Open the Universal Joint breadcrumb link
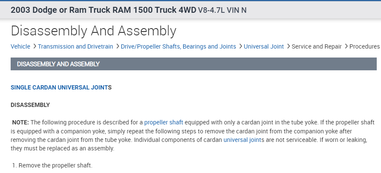 pyautogui.click(x=263, y=46)
